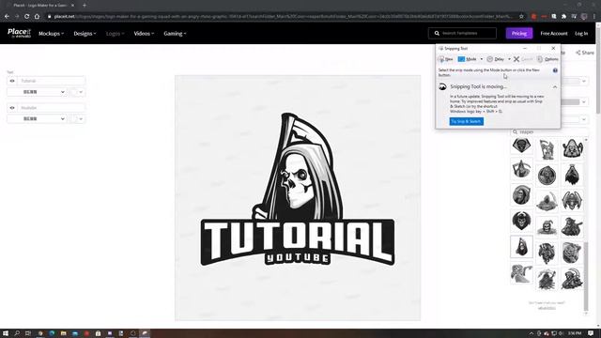
Task: Open the font dropdown under Tutorial
Action: click(x=37, y=92)
